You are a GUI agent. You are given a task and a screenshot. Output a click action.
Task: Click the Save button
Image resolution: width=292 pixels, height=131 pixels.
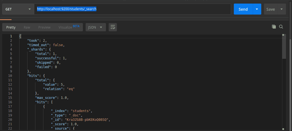(271, 9)
